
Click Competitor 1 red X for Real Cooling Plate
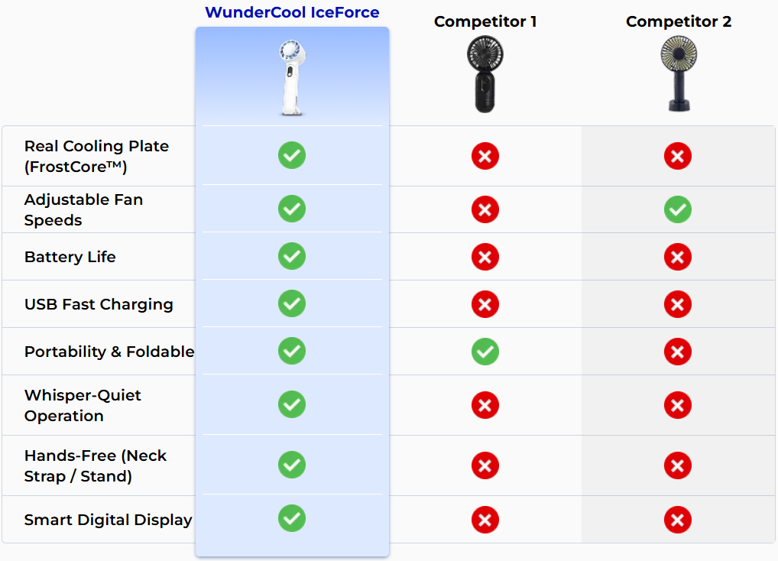pyautogui.click(x=485, y=156)
